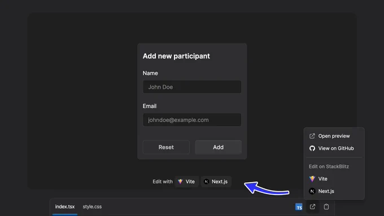This screenshot has width=384, height=216.
Task: Switch to the style.css tab
Action: tap(92, 207)
